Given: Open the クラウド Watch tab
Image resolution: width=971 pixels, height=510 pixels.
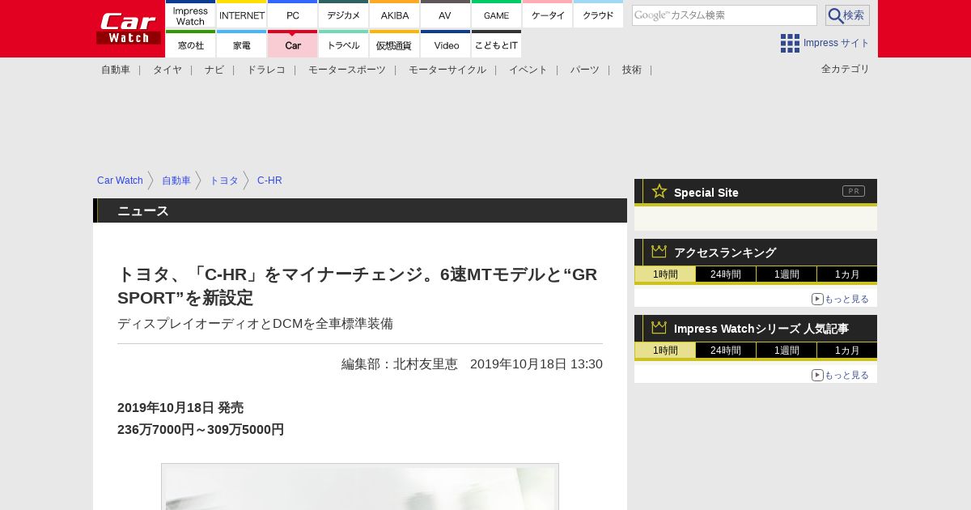Looking at the screenshot, I should 598,15.
